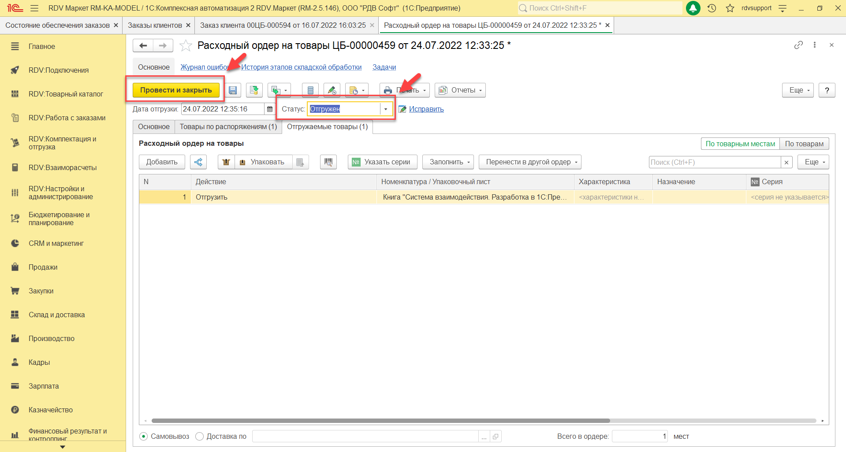Open the inner Основное tab beside Товары по распоряжениям
Screen dimensions: 846x452
pyautogui.click(x=154, y=127)
